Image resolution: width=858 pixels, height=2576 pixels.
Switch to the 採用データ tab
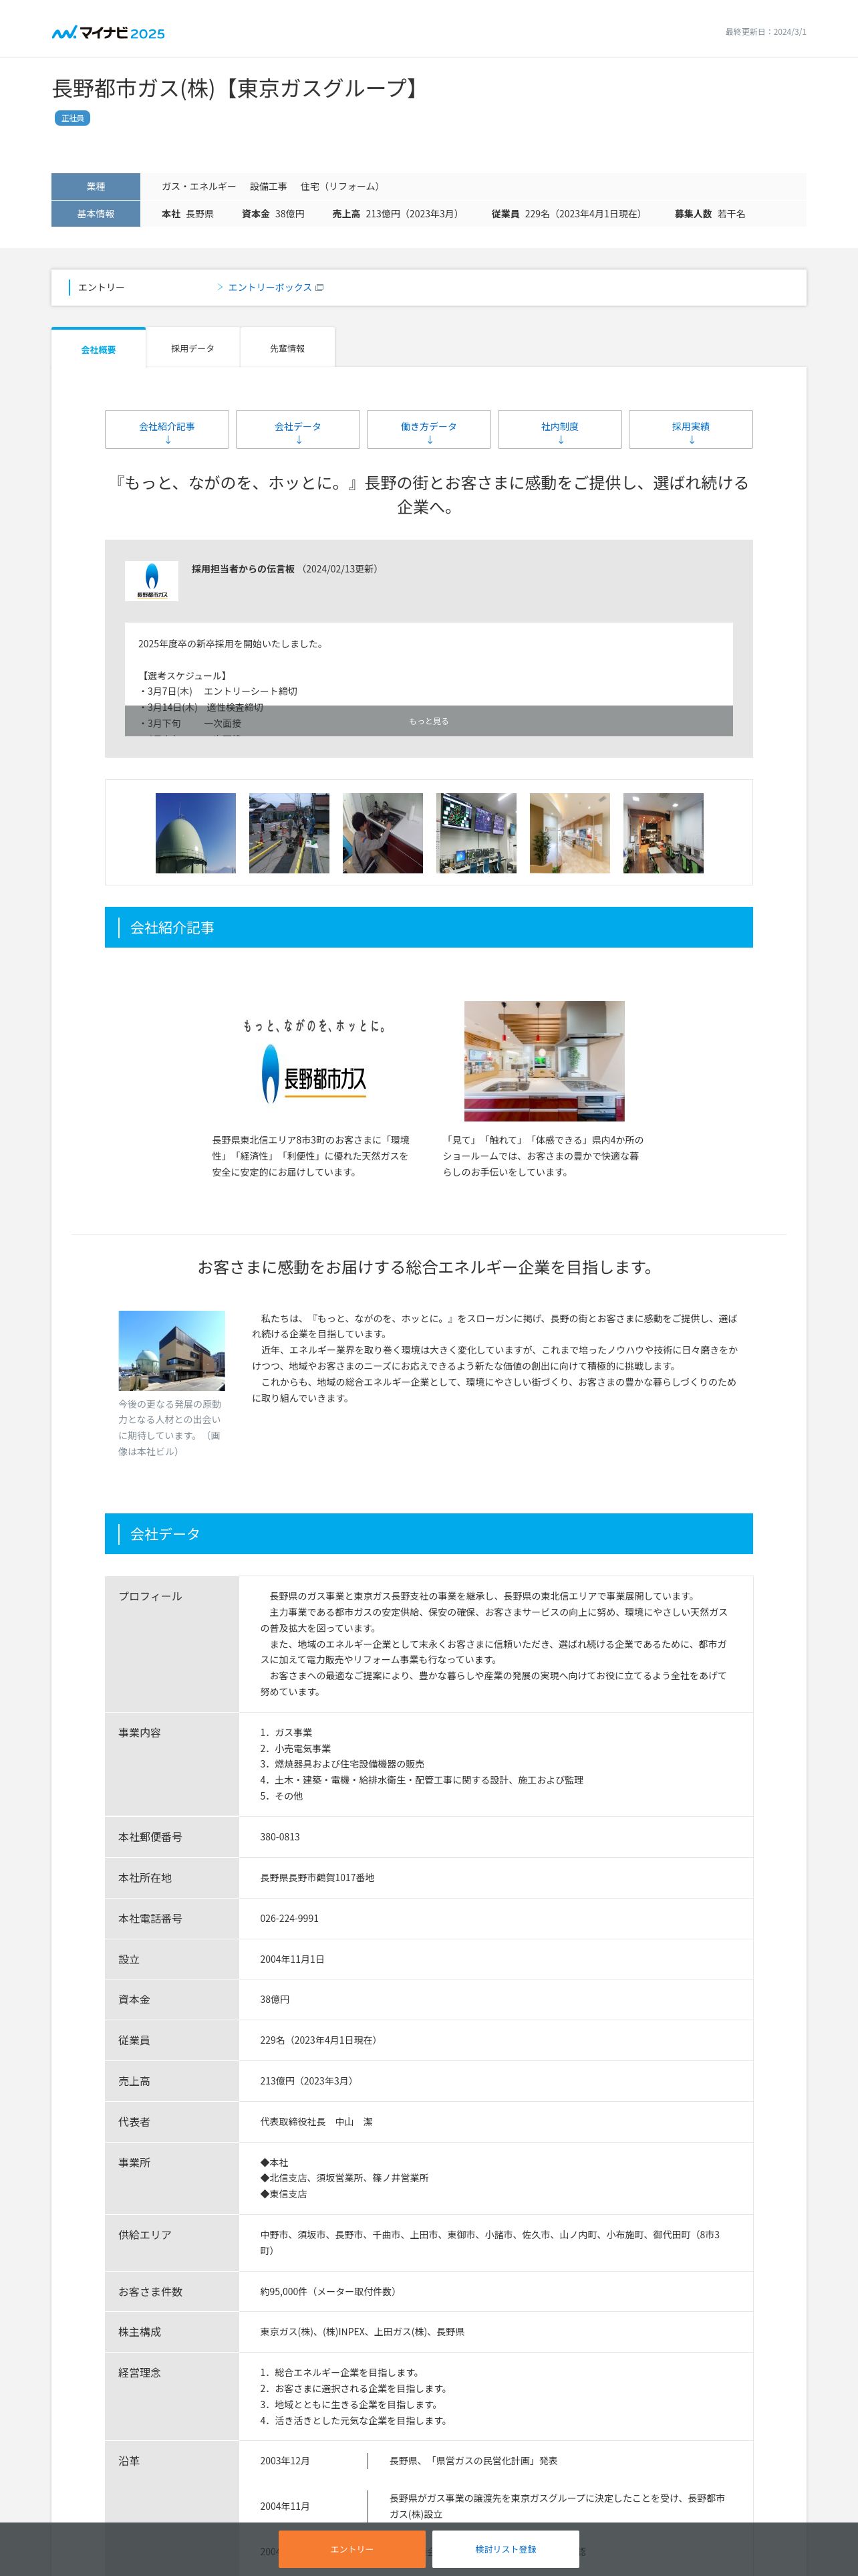(x=192, y=348)
